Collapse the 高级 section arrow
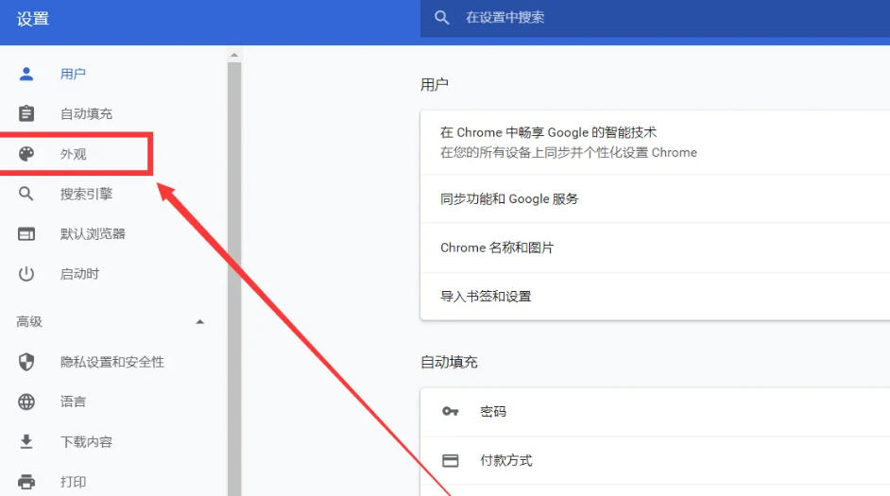This screenshot has height=496, width=890. (199, 322)
